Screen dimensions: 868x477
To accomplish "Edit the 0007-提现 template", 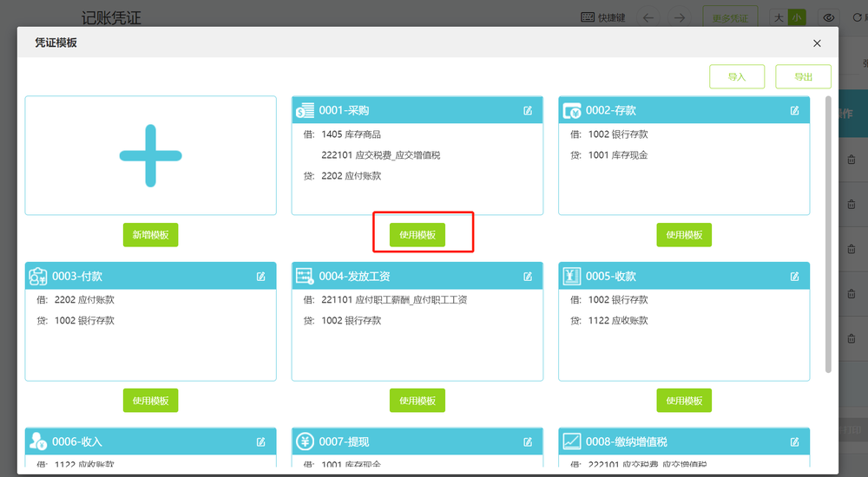I will pos(528,441).
